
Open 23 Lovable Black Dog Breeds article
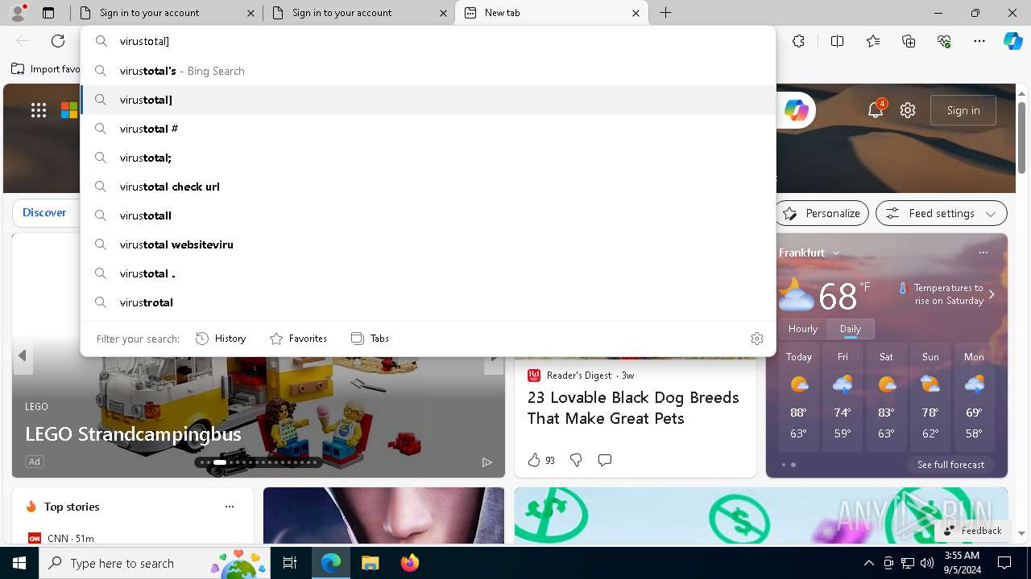tap(633, 408)
